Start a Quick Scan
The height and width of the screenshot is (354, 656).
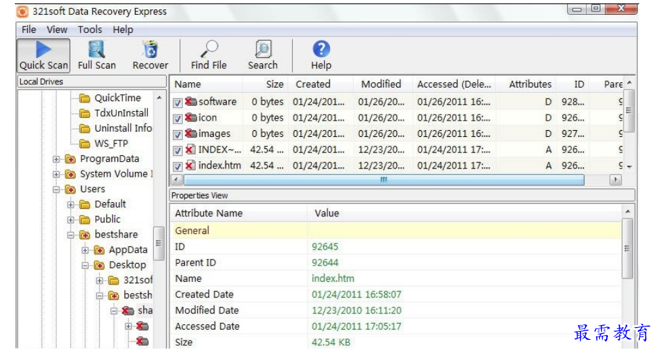[x=43, y=55]
